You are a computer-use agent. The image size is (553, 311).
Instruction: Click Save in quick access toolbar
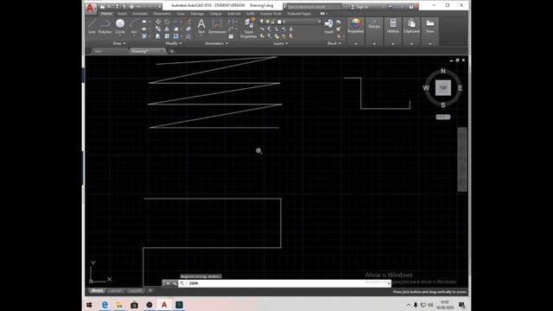click(x=117, y=6)
